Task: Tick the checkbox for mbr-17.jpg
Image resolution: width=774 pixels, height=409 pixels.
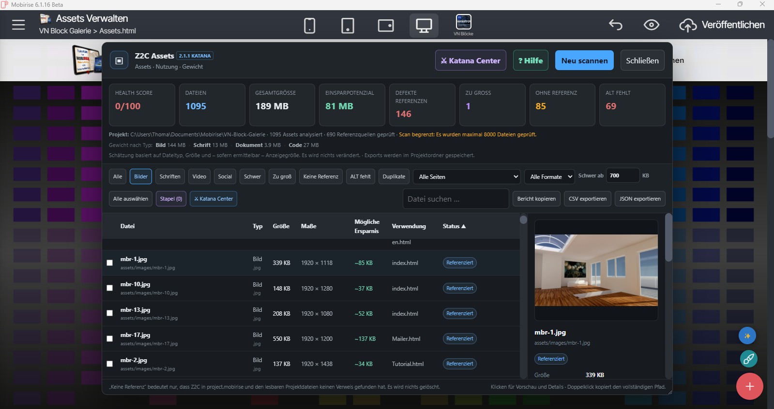Action: click(110, 339)
